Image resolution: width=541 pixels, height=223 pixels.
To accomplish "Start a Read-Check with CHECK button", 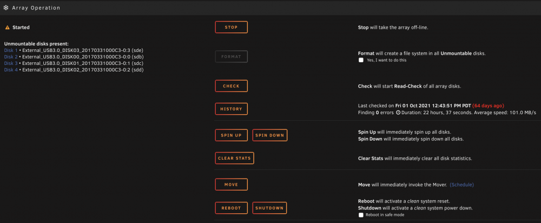I will (231, 86).
